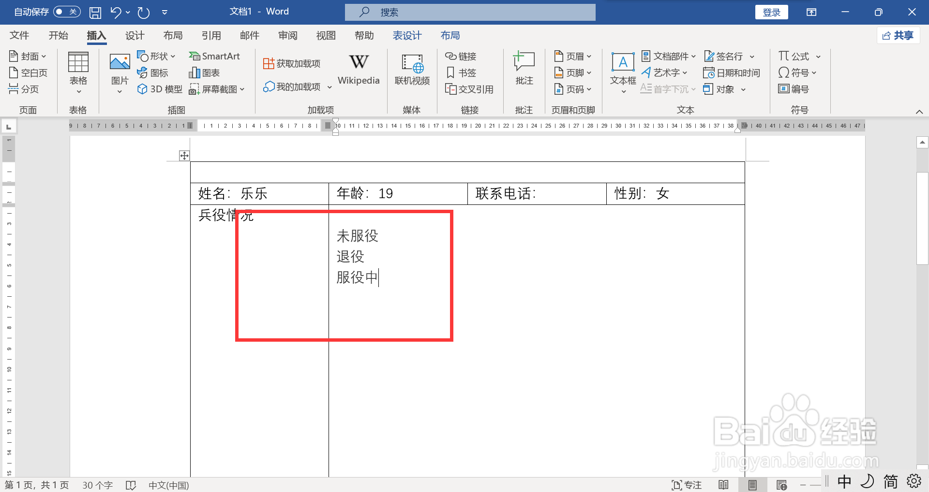Insert a 交叉引用 cross-reference
Image resolution: width=929 pixels, height=492 pixels.
tap(469, 89)
